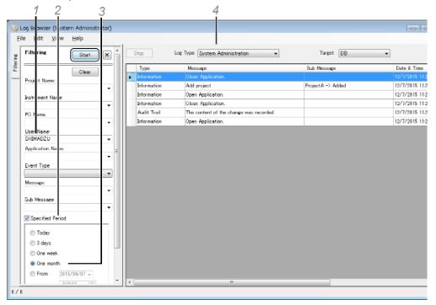The height and width of the screenshot is (305, 436).
Task: Click the Stop button
Action: [139, 53]
